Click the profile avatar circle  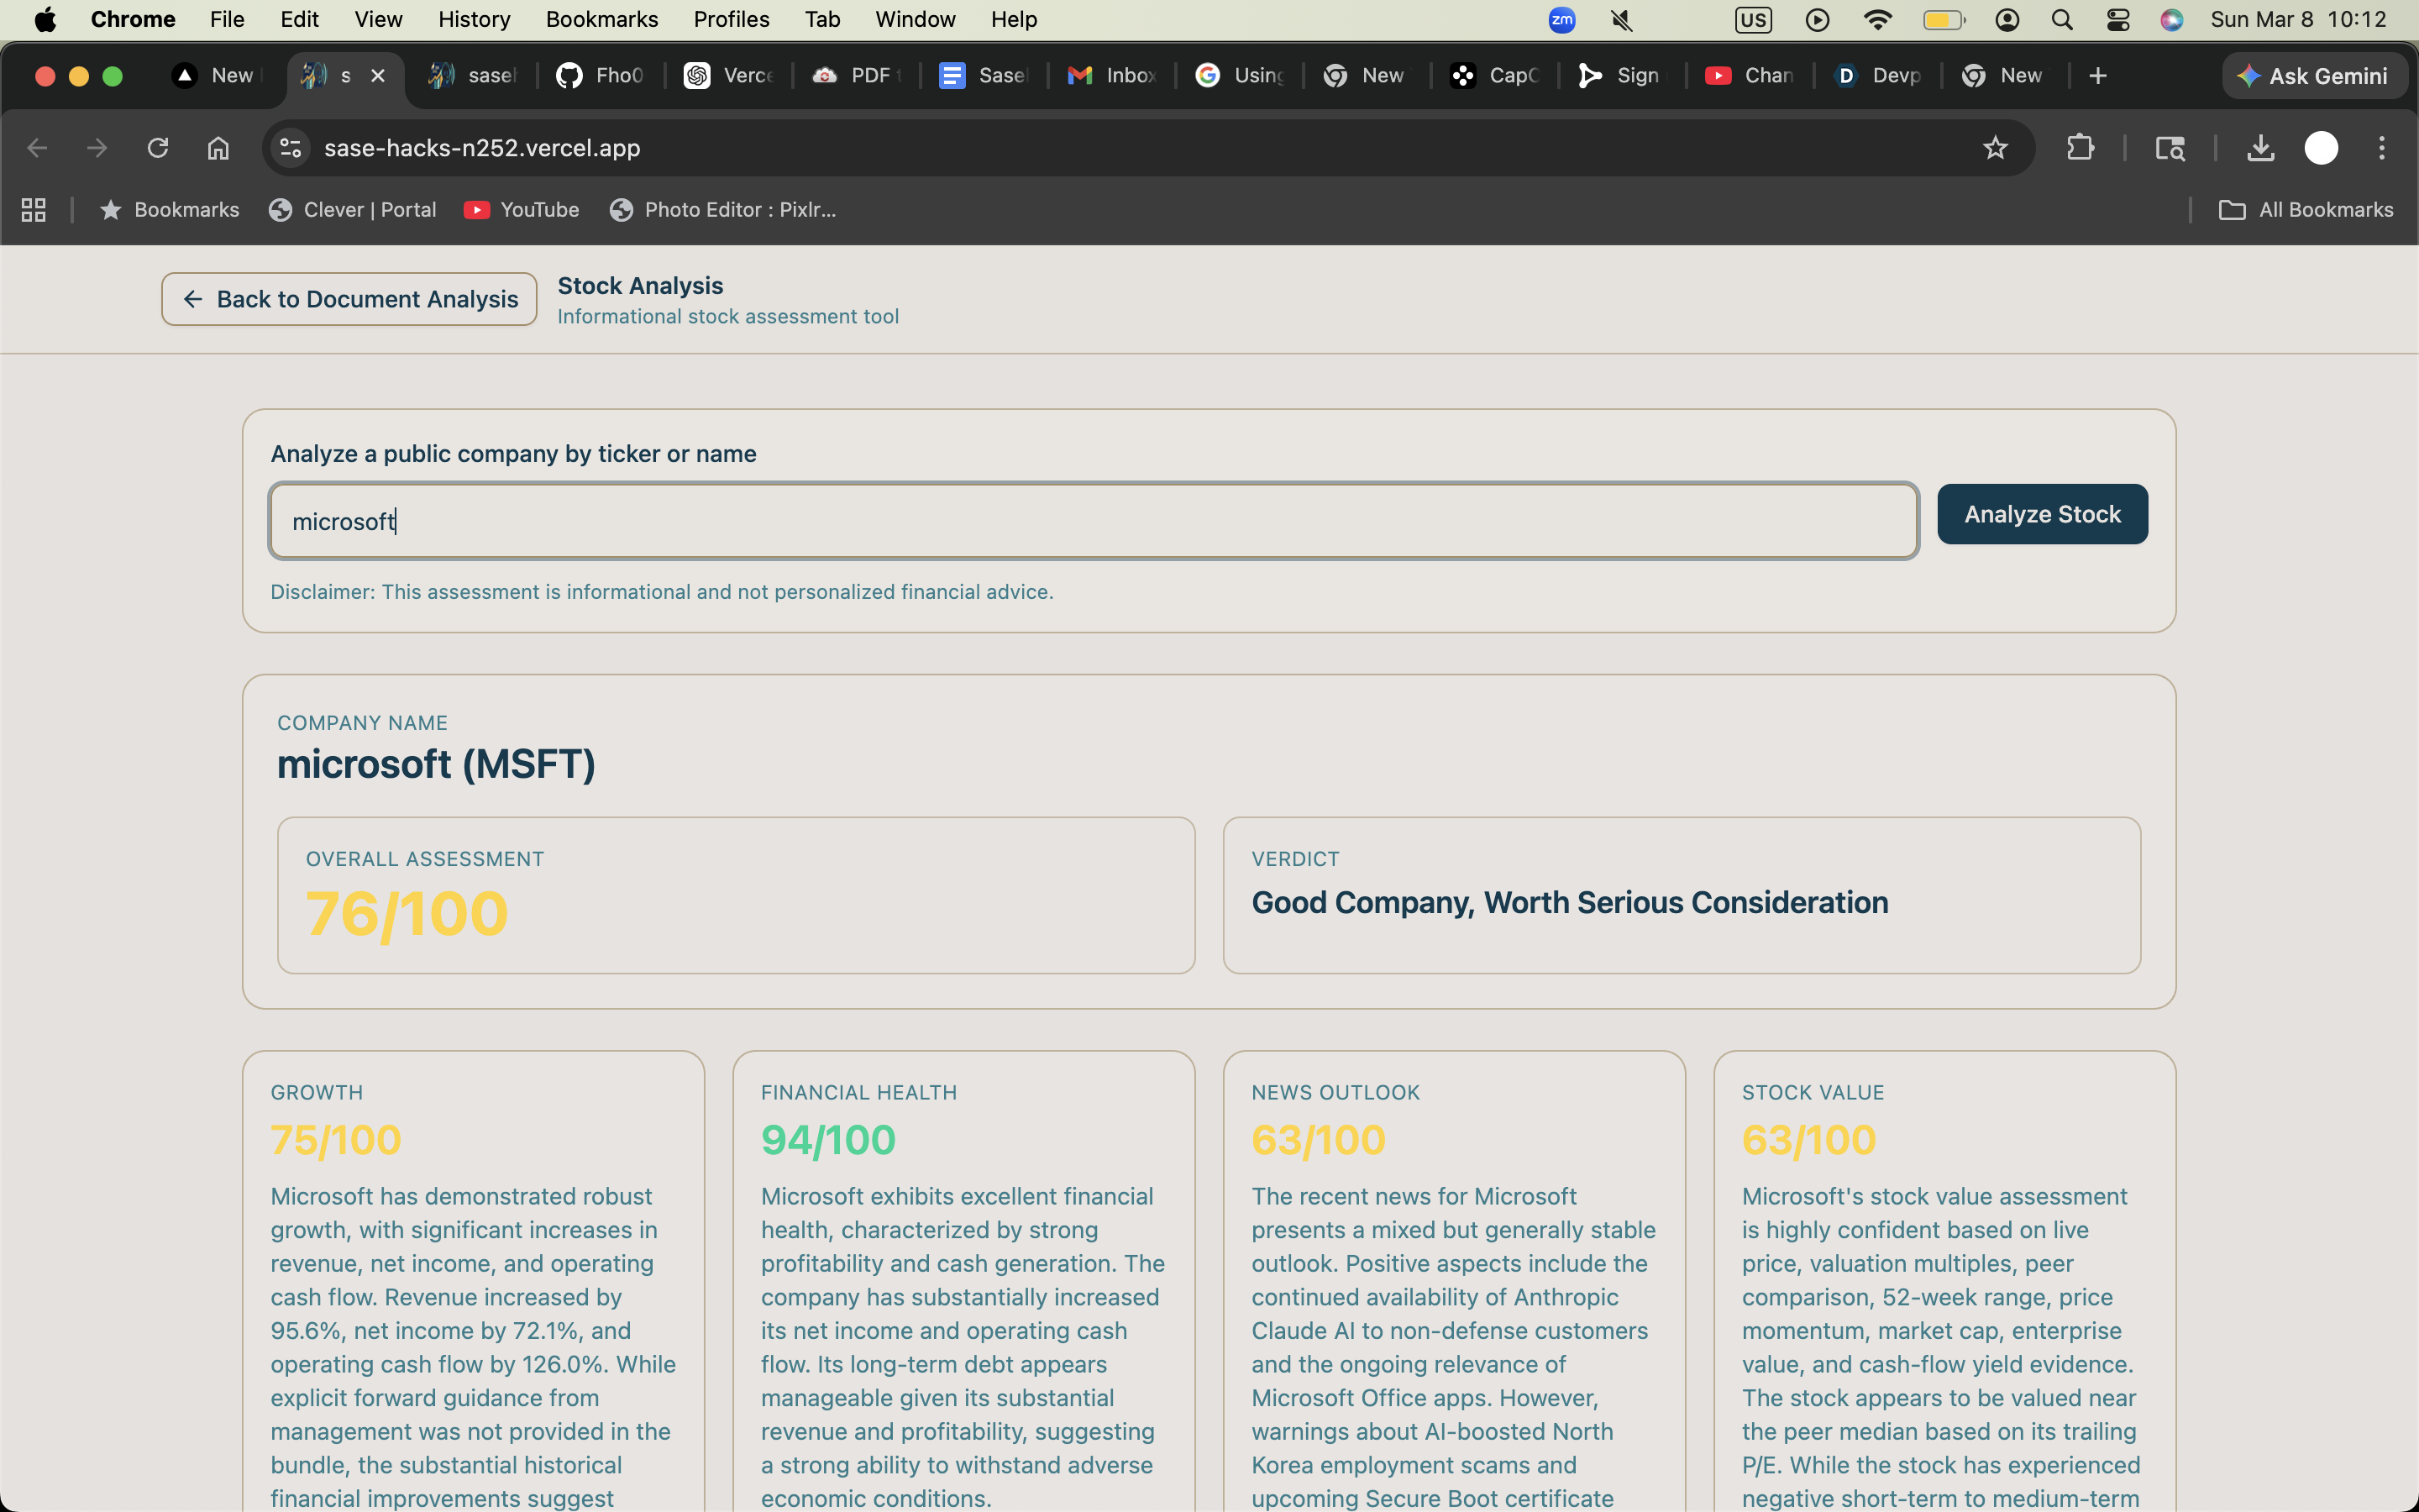pyautogui.click(x=2321, y=148)
